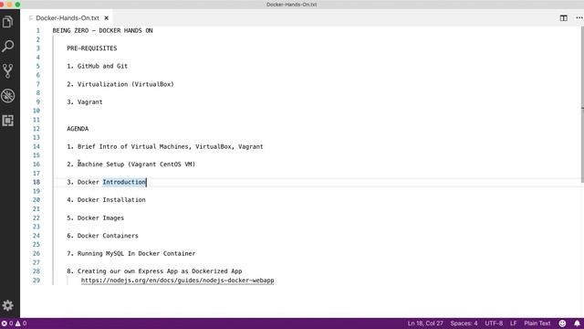This screenshot has height=329, width=584.
Task: Open feedback smiley in status bar
Action: tap(562, 324)
